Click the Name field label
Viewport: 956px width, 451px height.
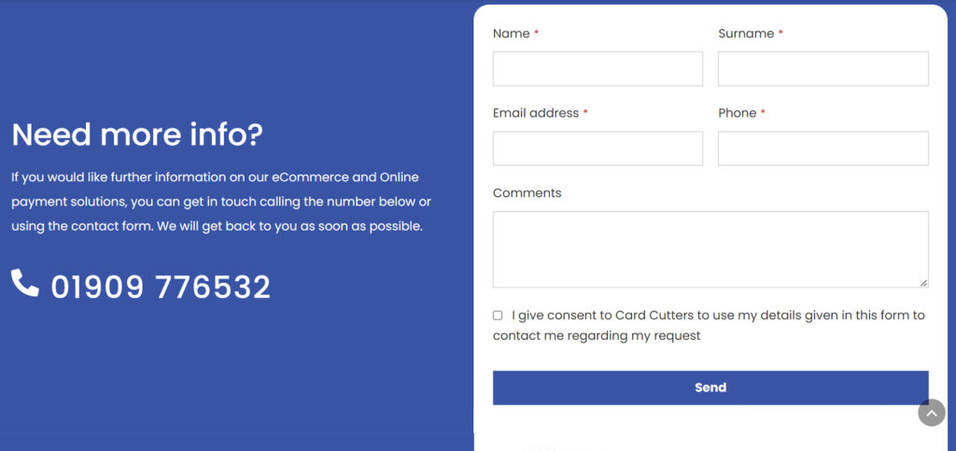click(511, 34)
